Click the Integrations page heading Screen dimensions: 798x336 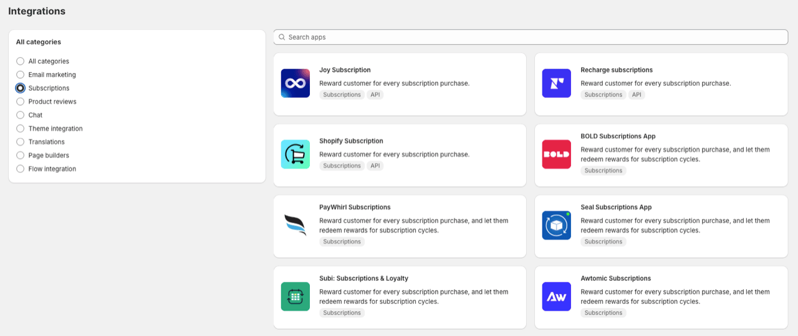pos(37,11)
